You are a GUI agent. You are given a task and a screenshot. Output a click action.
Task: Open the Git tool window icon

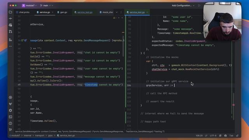[11, 129]
